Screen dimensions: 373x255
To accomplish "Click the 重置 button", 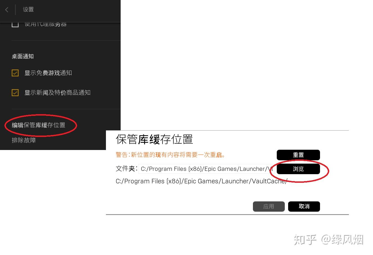I will coord(298,155).
